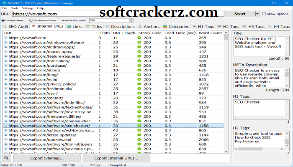Viewport: 293px width, 167px height.
Task: Select the https://vovsoft.com/about/ row
Action: (113, 70)
